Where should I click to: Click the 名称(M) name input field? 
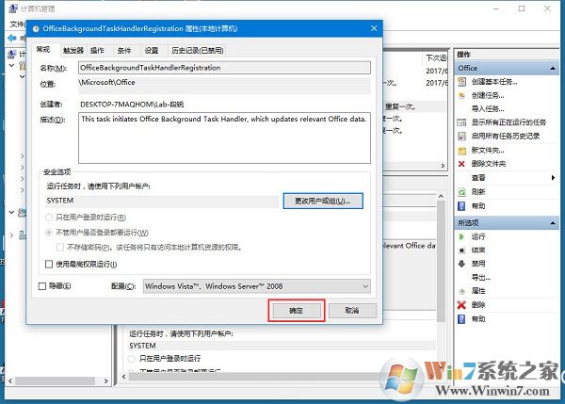click(x=224, y=68)
